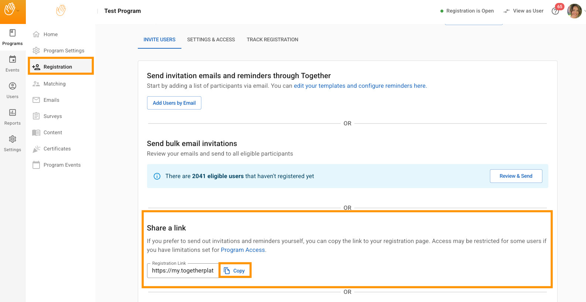The width and height of the screenshot is (586, 302).
Task: Click the orange Together logo dropdown
Action: coord(12,10)
